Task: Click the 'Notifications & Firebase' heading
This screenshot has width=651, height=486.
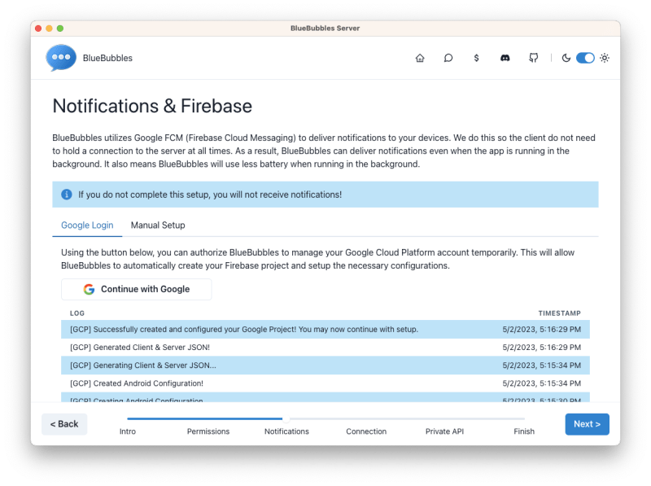Action: pos(152,106)
